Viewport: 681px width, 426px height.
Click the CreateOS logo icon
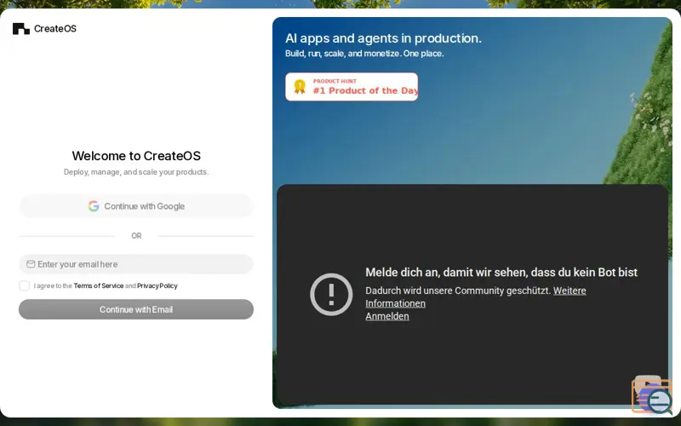pyautogui.click(x=20, y=29)
